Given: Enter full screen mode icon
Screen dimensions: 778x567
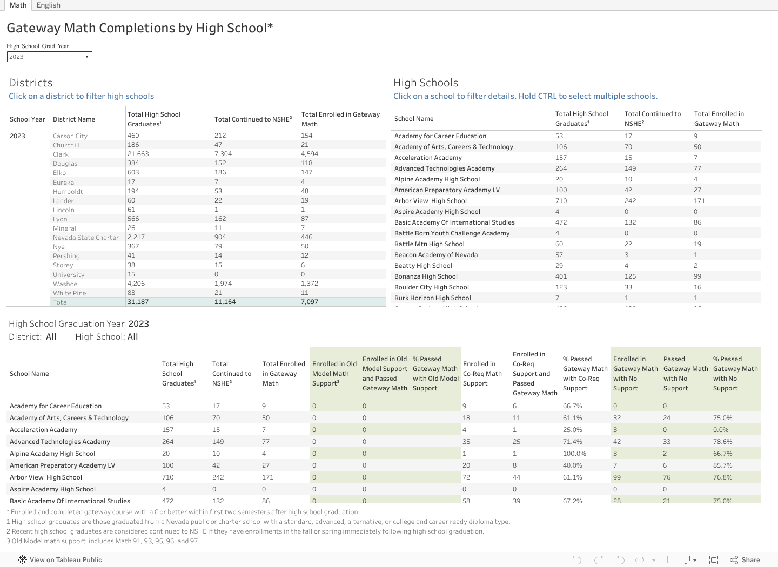Looking at the screenshot, I should [x=714, y=560].
